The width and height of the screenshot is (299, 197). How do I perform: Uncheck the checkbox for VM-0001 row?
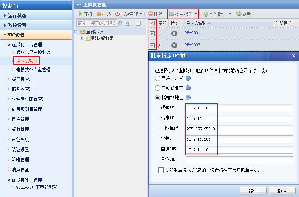pos(152,33)
